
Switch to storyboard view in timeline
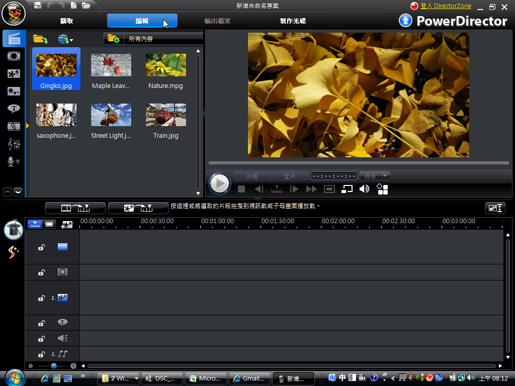pos(49,224)
